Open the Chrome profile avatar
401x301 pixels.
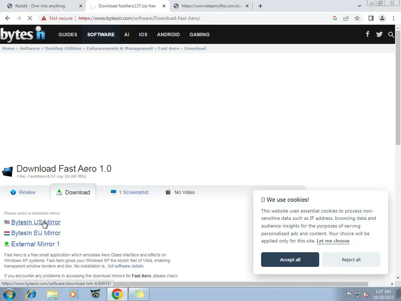click(382, 18)
